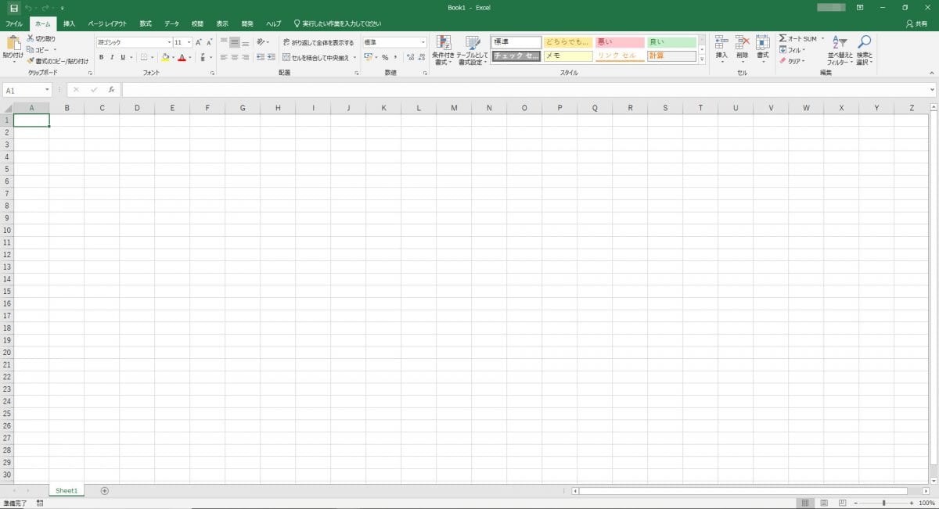Toggle Underline formatting
This screenshot has height=509, width=939.
[123, 57]
